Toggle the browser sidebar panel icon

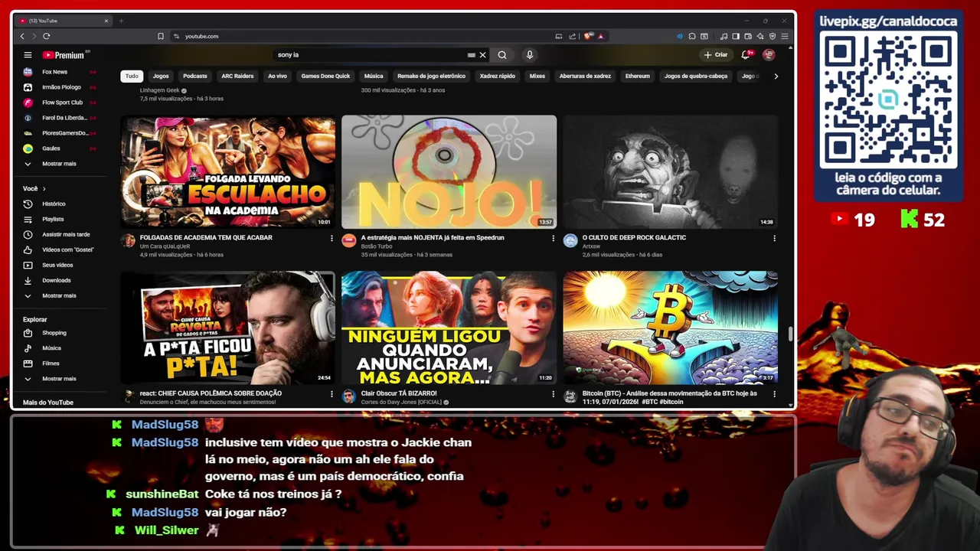736,36
